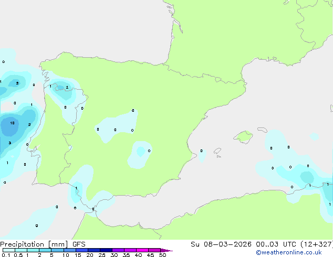Click the '25' legend scale label
This screenshot has width=333, height=257.
(102, 255)
